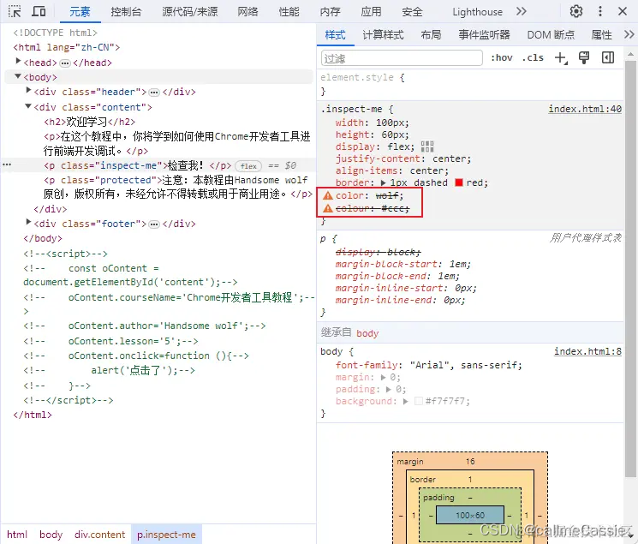
Task: Open the 安全 panel tab
Action: (412, 12)
